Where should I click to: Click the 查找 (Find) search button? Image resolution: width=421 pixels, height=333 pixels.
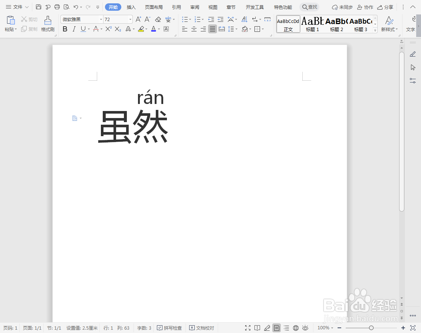click(310, 7)
